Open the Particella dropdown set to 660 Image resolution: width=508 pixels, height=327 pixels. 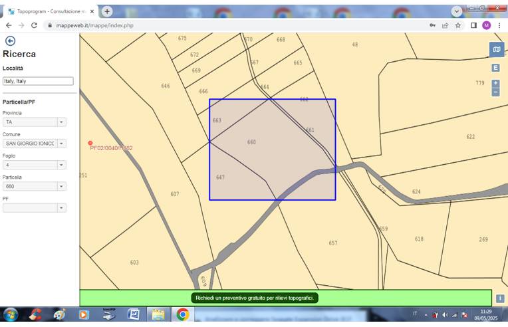point(61,186)
